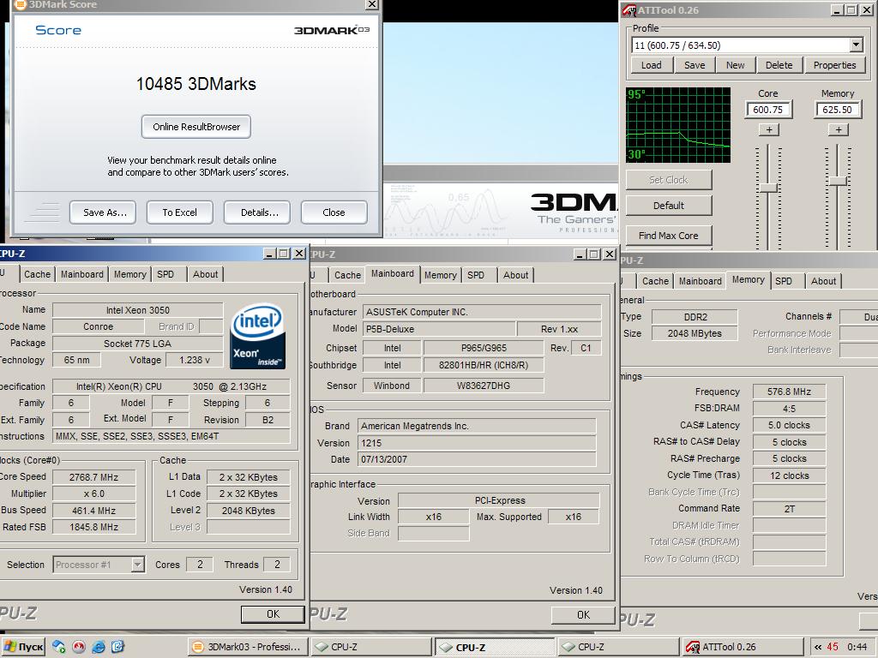Save the ATITool profile

point(695,65)
